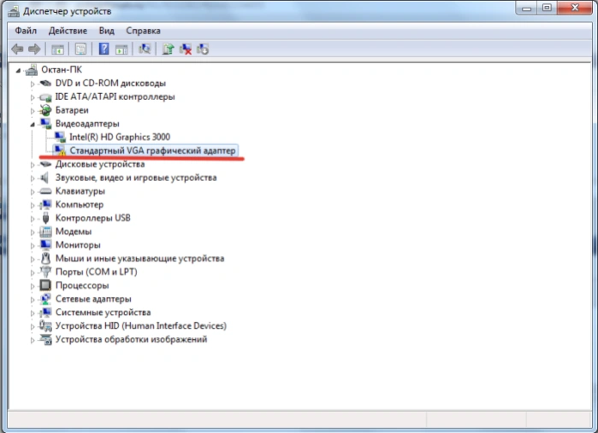
Task: Click the Порты (COM и LPT) icon
Action: click(45, 272)
